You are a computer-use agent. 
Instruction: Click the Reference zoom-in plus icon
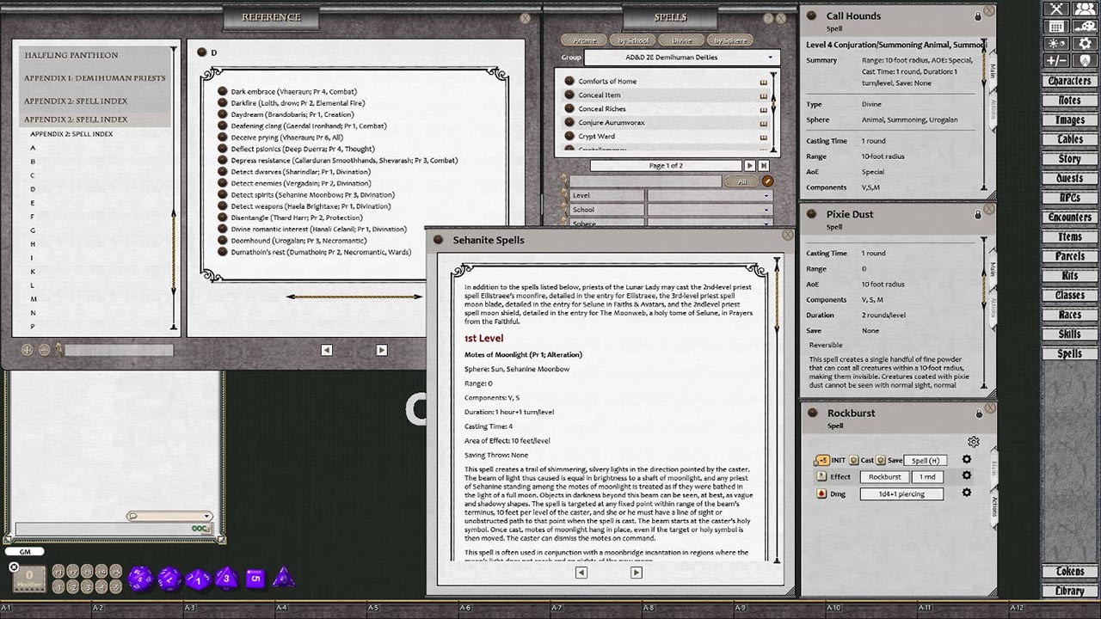[x=27, y=350]
